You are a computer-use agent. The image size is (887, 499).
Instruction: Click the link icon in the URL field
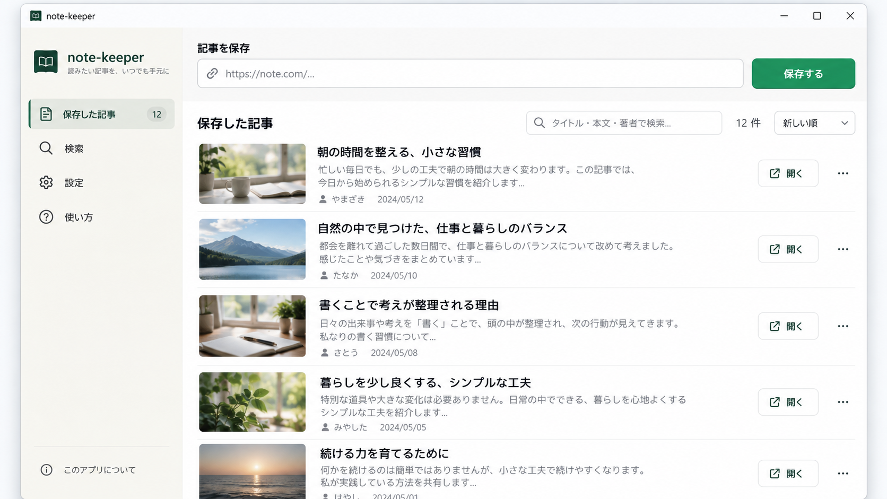point(212,73)
